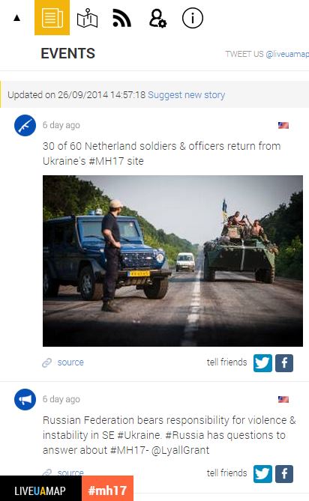Image resolution: width=309 pixels, height=501 pixels.
Task: Open the soldiers and armored vehicle photo
Action: (172, 261)
